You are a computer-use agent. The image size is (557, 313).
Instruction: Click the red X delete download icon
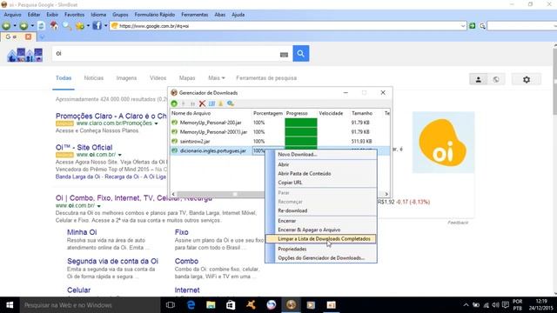pos(202,103)
